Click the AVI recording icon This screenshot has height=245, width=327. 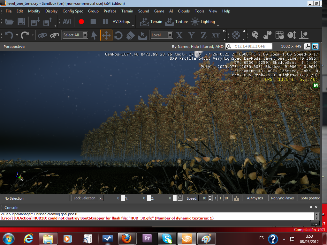click(67, 22)
